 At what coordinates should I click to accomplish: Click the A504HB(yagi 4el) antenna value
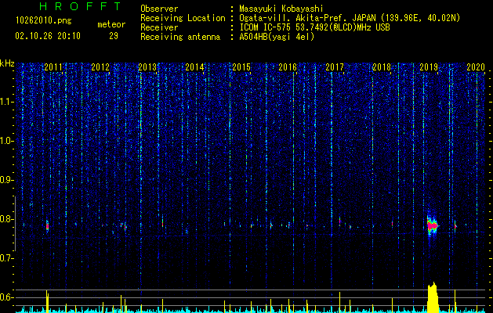click(x=277, y=37)
